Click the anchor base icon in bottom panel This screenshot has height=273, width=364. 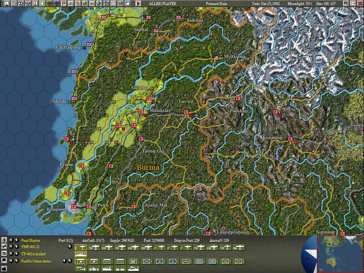tap(4, 240)
